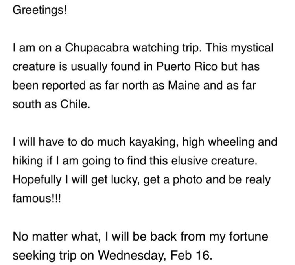Click the words Puerto Rico
Screen dimensions: 295x265
click(186, 67)
